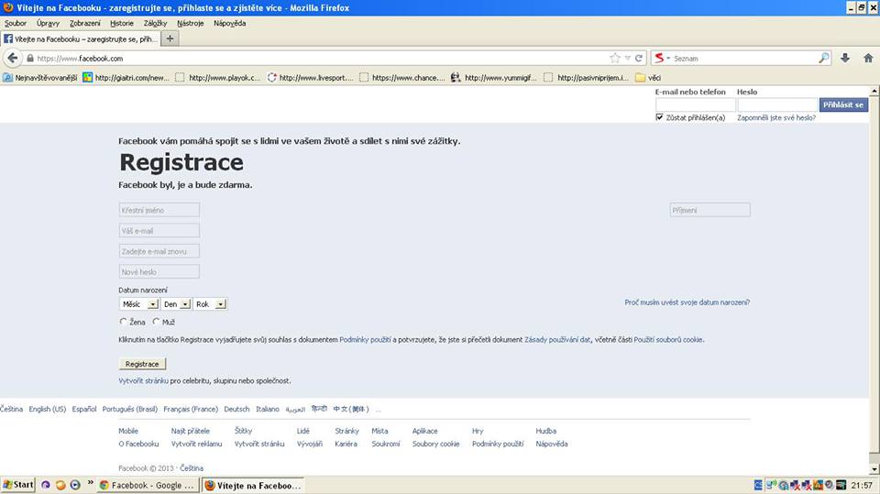This screenshot has width=880, height=494.
Task: Click the Váš e-mail field
Action: [159, 231]
